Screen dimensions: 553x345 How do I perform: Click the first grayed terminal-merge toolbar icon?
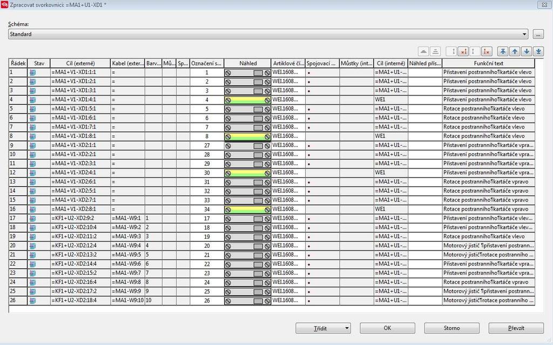pyautogui.click(x=423, y=51)
